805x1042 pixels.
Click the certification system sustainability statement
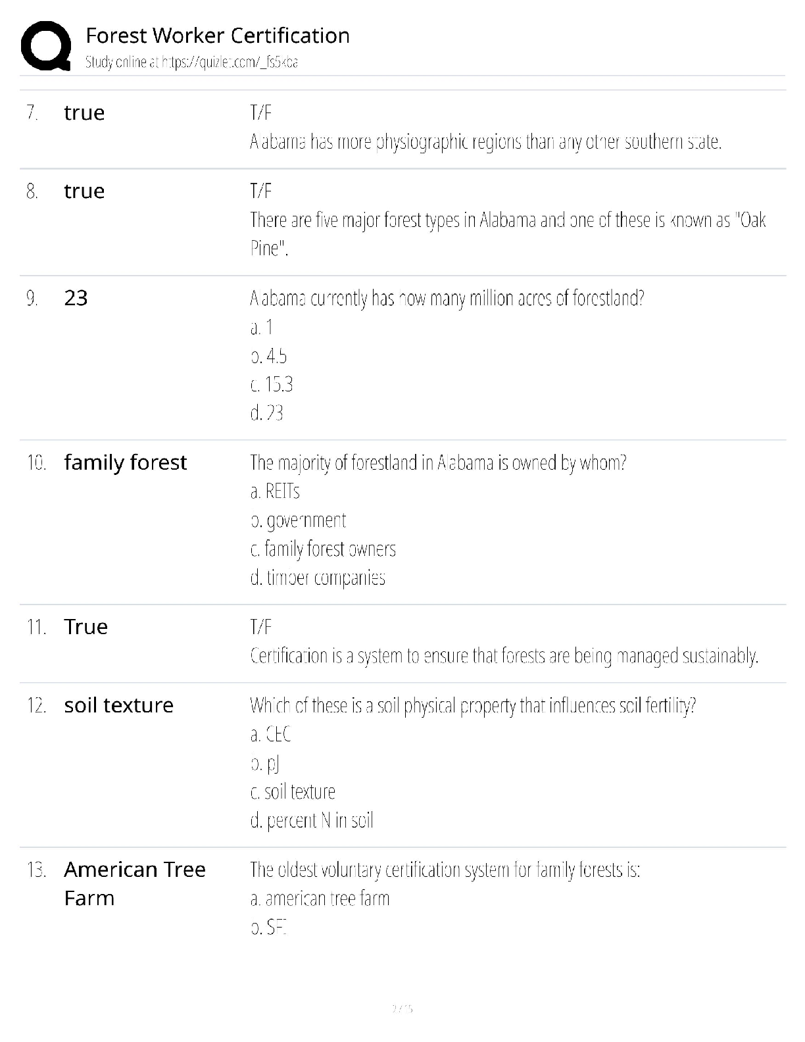pos(504,656)
